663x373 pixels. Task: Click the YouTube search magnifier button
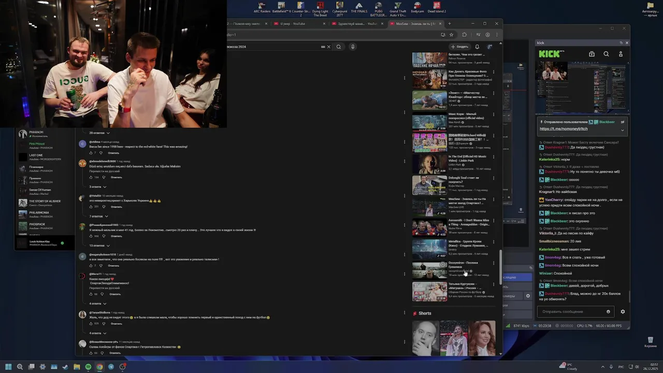(x=339, y=47)
